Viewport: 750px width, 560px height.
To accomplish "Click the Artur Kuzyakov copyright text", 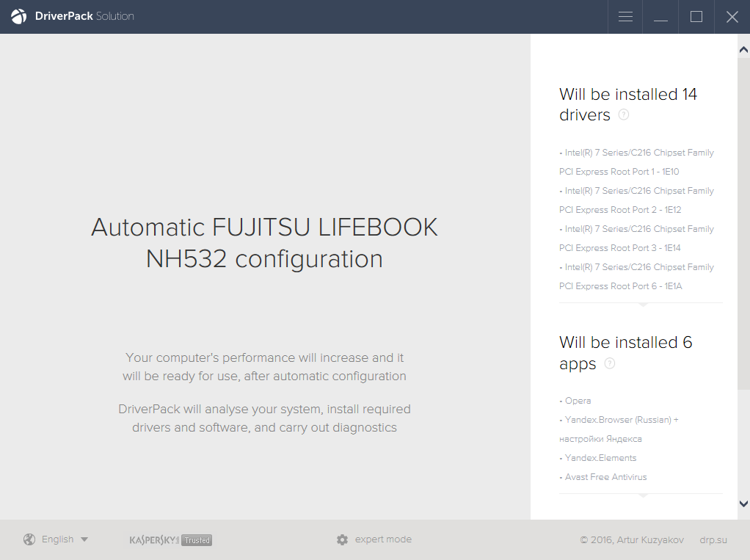I will click(632, 540).
